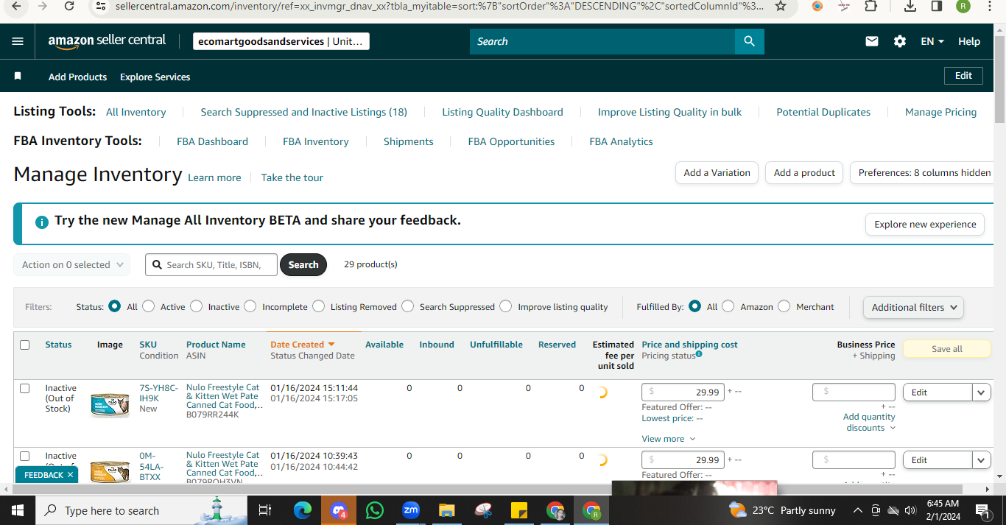Go to All Inventory listing tool
Image resolution: width=1006 pixels, height=525 pixels.
[136, 112]
